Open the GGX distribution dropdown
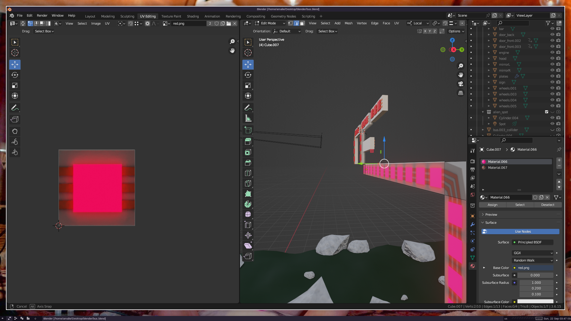The width and height of the screenshot is (571, 321). click(533, 253)
